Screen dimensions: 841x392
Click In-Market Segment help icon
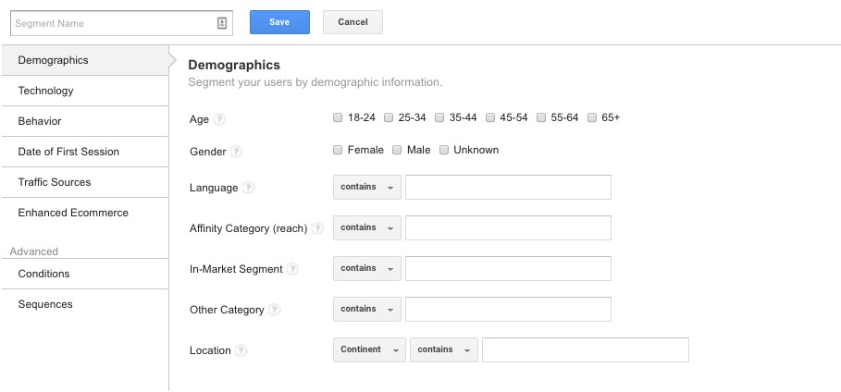pyautogui.click(x=292, y=269)
